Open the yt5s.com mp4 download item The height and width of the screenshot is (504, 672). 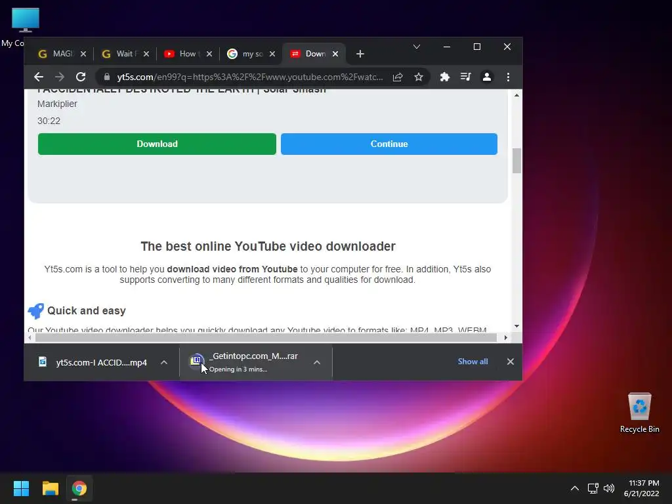point(102,362)
